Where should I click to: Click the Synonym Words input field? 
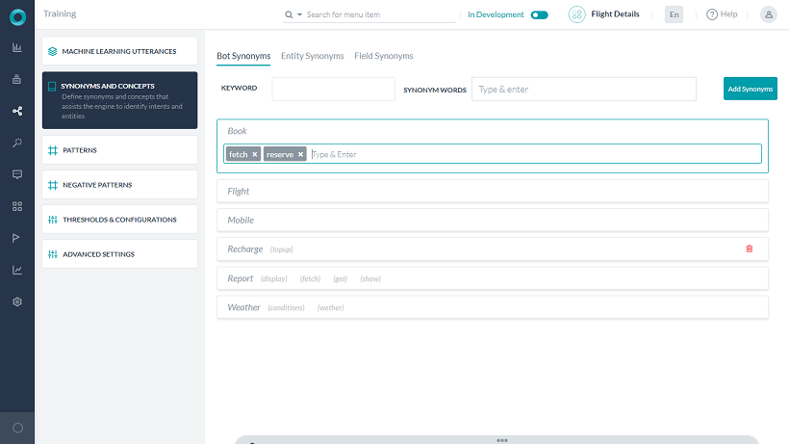pos(584,89)
